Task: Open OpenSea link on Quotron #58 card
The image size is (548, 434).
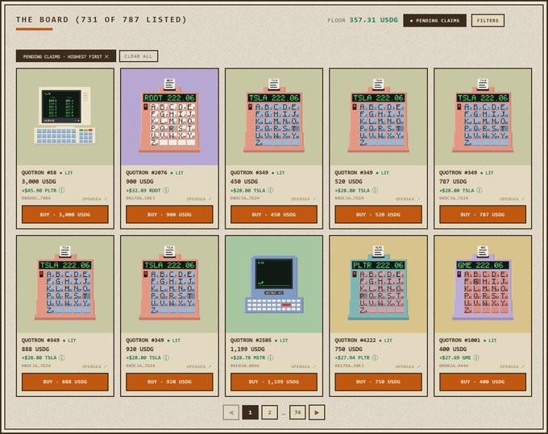Action: pos(95,199)
